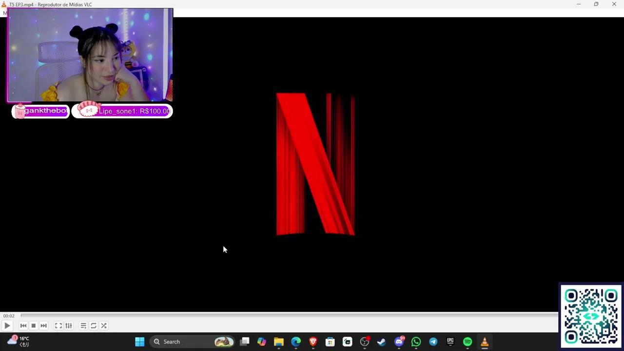The image size is (624, 351).
Task: Stop playback with the stop button
Action: point(33,326)
